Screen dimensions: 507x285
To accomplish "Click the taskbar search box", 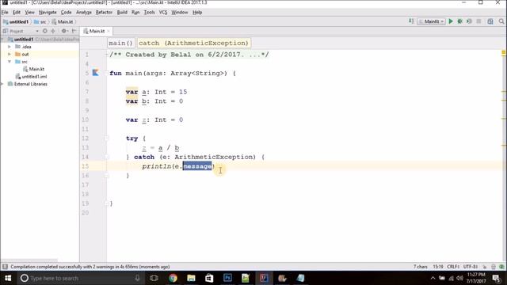I will [x=80, y=278].
